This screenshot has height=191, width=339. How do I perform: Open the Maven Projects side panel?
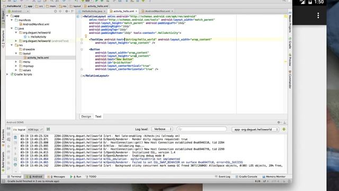point(290,22)
